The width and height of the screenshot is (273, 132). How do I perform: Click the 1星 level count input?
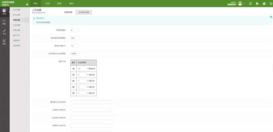(x=82, y=68)
